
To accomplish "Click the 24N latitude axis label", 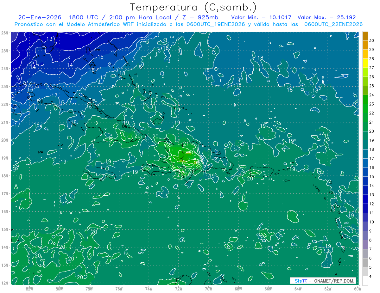I will (4, 69).
